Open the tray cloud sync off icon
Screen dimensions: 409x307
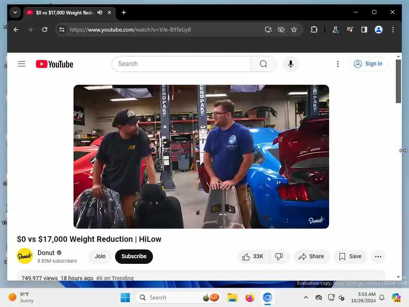(x=318, y=297)
